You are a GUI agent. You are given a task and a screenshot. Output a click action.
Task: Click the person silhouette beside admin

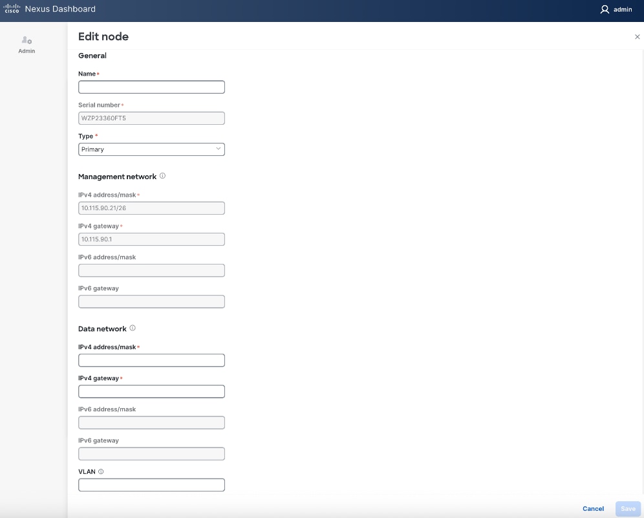[603, 9]
